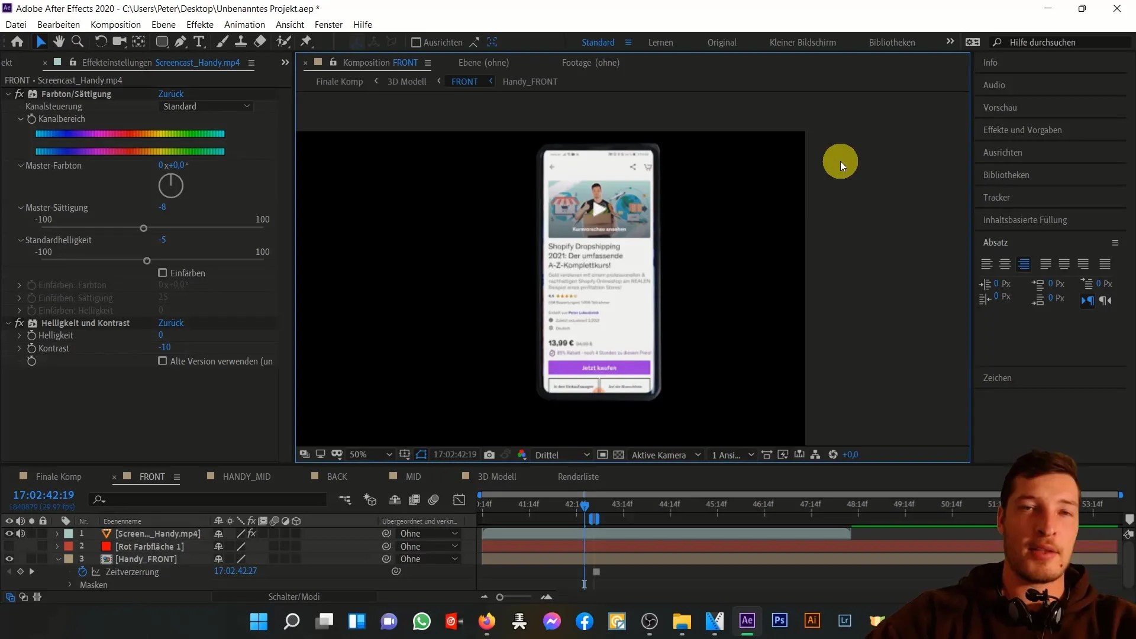This screenshot has width=1136, height=639.
Task: Toggle transparency grid in viewer
Action: 618,455
